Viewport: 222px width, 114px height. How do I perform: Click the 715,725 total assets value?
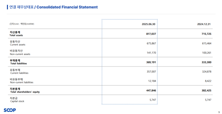(x=206, y=34)
